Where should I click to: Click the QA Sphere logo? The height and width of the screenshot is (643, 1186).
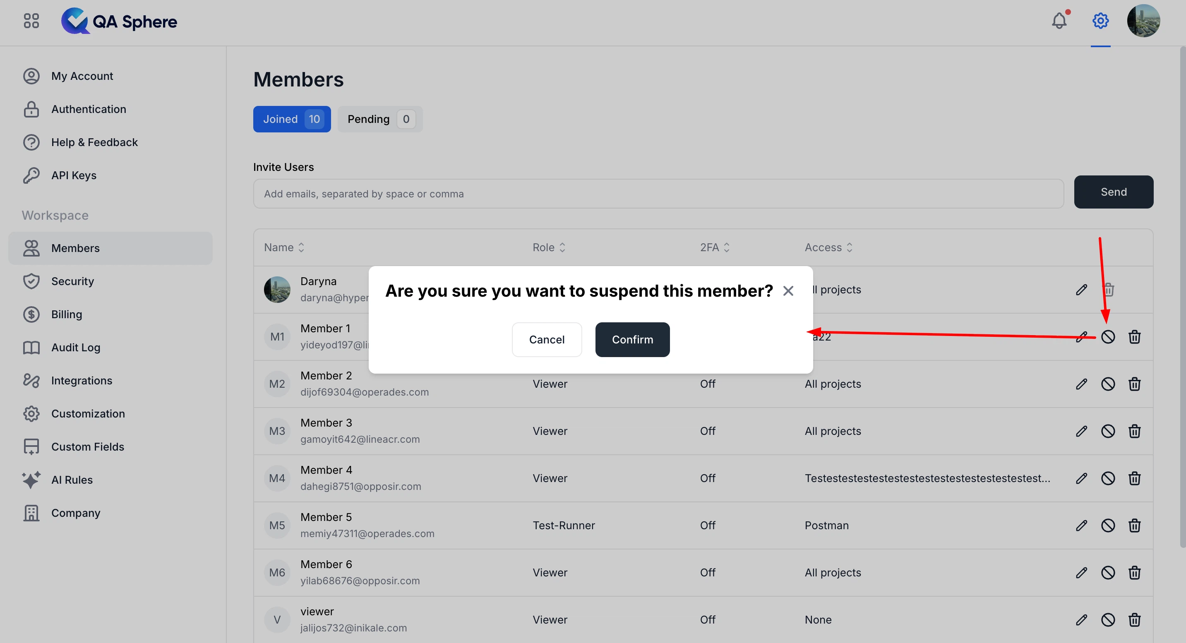[119, 21]
